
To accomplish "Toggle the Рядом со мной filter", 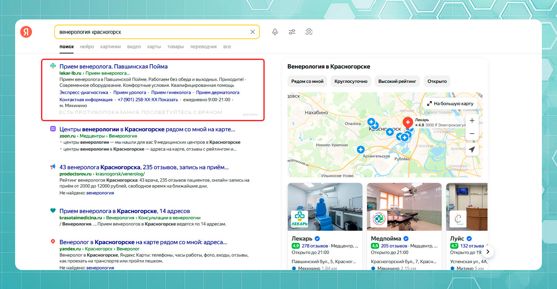I will coord(307,81).
